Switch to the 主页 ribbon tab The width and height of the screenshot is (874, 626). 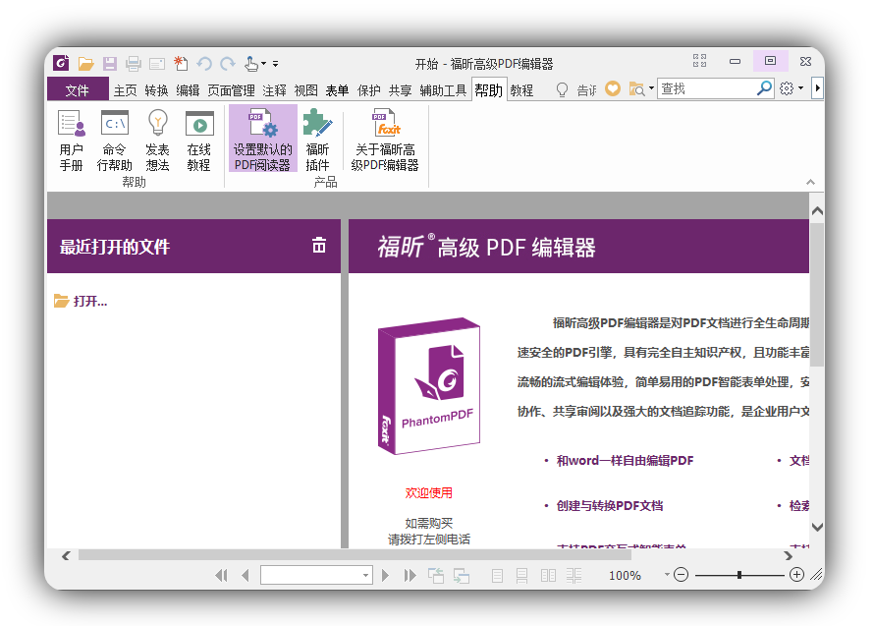[125, 87]
